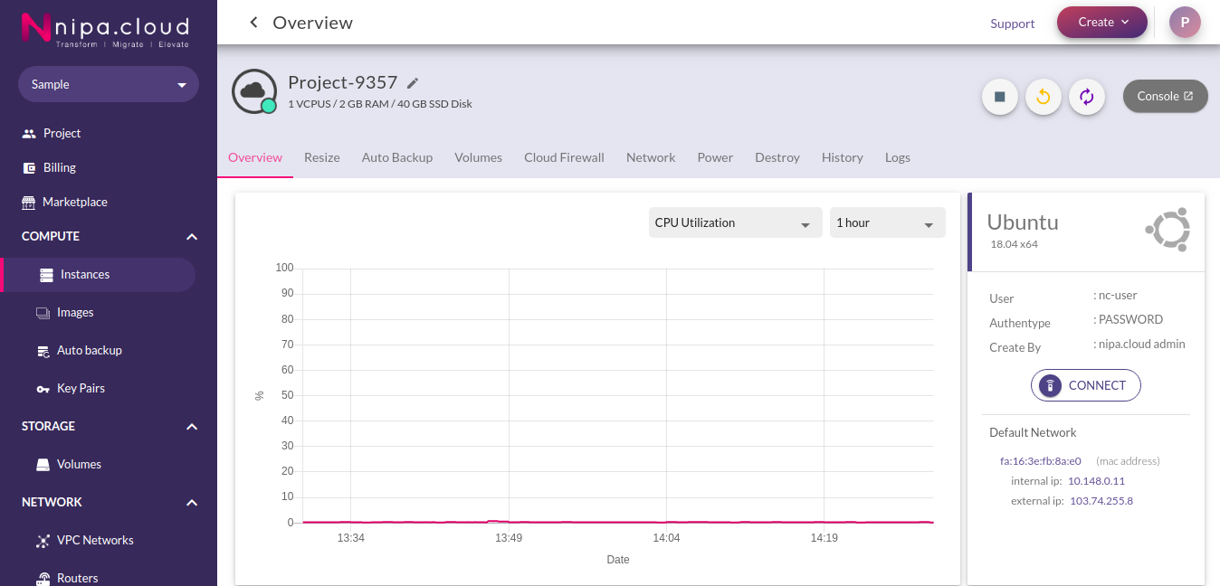
Task: Collapse the COMPUTE sidebar section
Action: click(x=192, y=237)
